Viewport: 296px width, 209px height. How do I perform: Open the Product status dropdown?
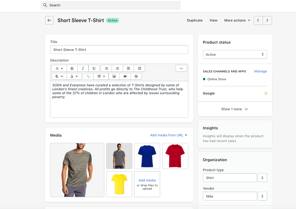pos(235,55)
